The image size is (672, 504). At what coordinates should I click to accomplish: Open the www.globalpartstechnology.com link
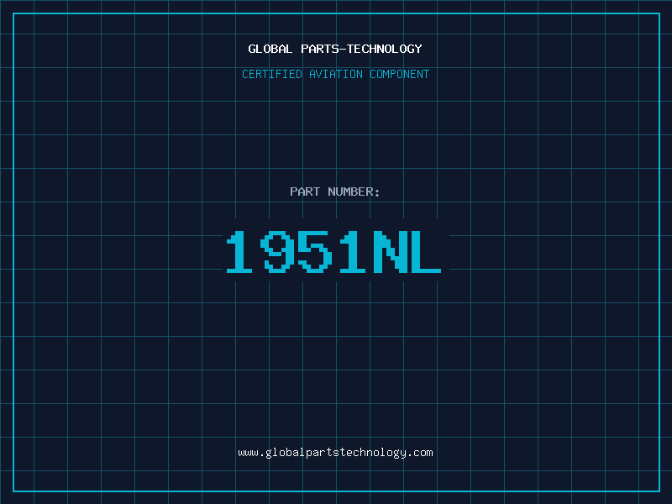[335, 453]
